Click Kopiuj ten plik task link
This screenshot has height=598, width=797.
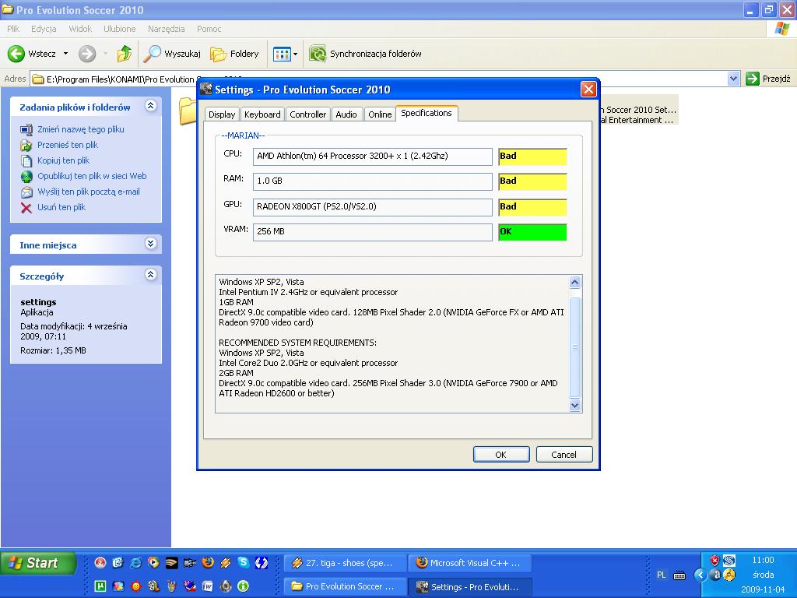(64, 160)
